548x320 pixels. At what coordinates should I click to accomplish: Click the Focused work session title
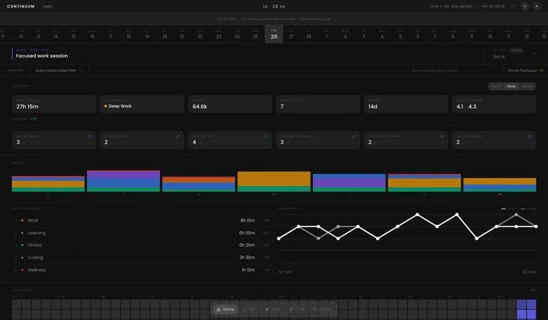tap(42, 55)
